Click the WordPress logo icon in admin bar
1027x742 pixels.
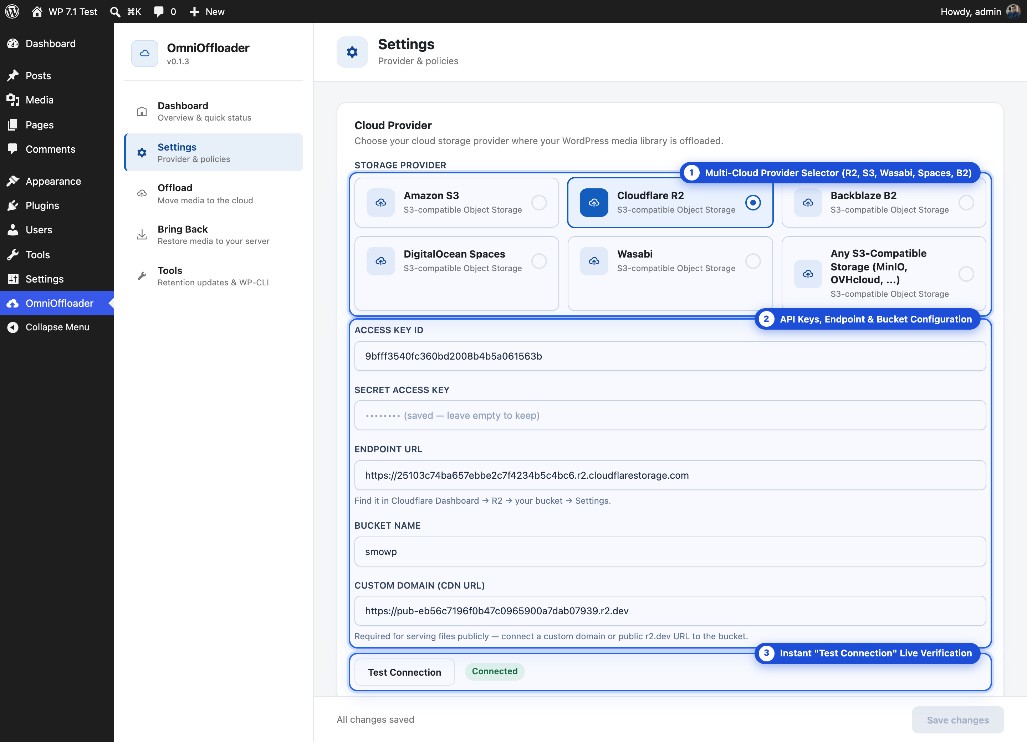tap(12, 11)
